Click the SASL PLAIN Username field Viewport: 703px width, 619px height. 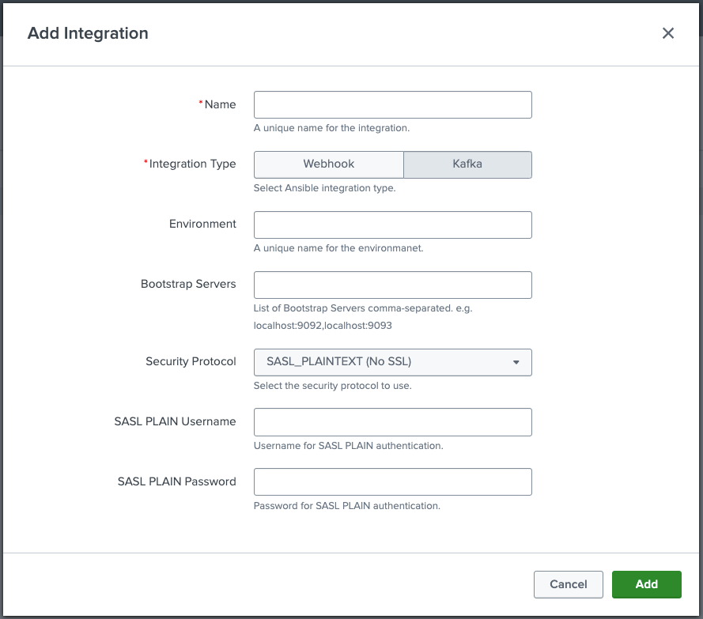coord(392,422)
